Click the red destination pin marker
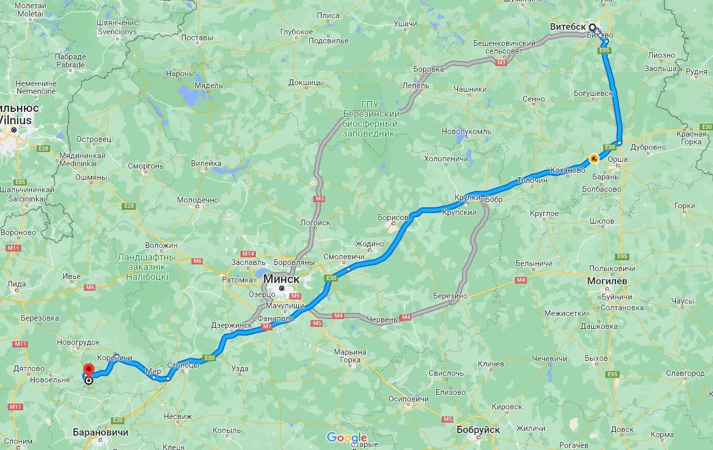The image size is (713, 450). point(89,370)
